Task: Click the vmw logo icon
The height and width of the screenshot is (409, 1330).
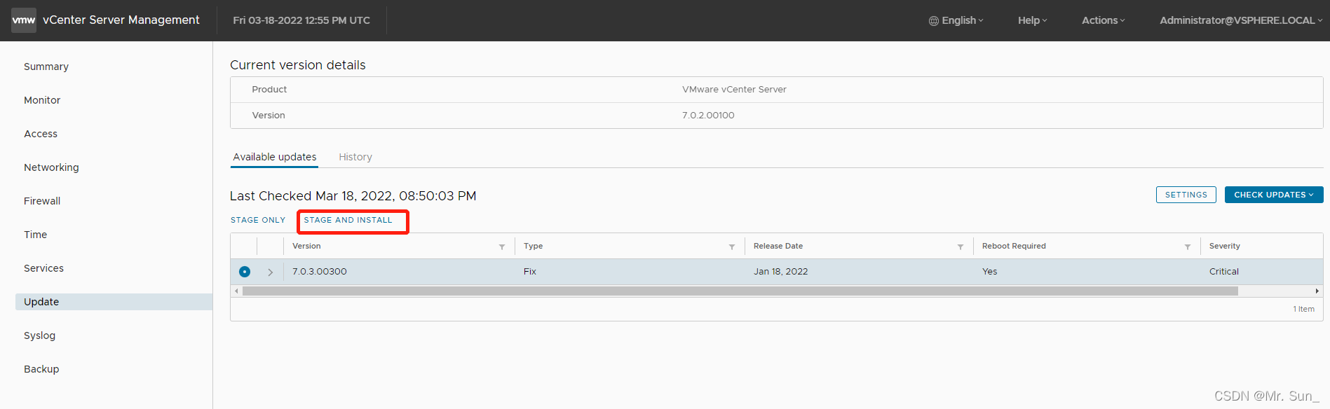Action: tap(24, 20)
